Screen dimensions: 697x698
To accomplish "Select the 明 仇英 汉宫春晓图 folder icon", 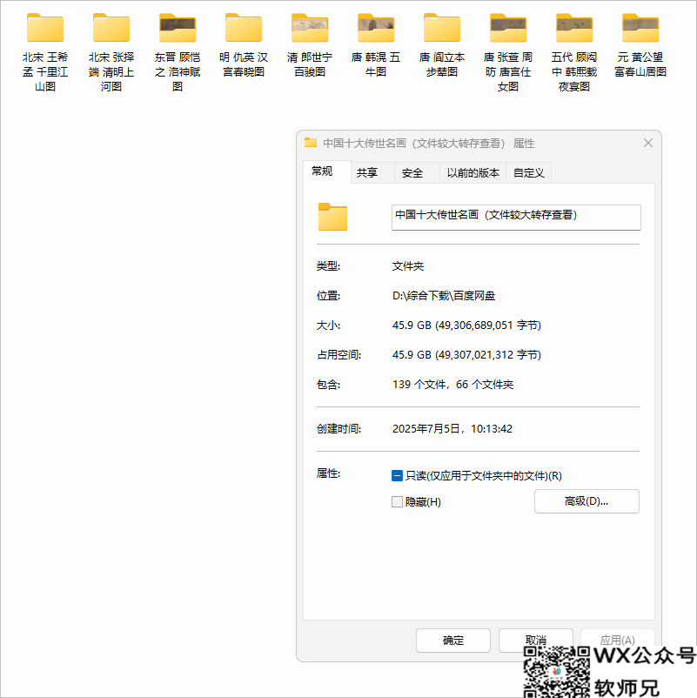I will [x=244, y=28].
